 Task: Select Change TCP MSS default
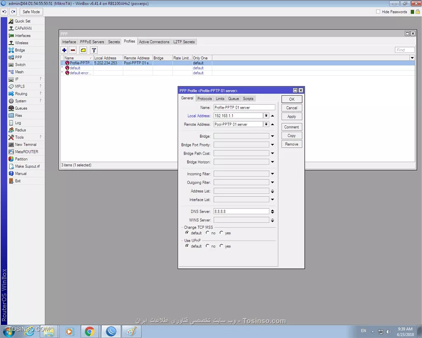coord(187,233)
